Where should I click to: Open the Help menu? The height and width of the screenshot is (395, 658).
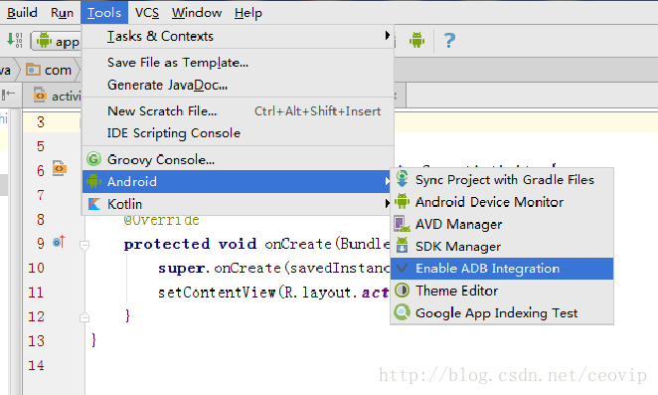[x=248, y=13]
